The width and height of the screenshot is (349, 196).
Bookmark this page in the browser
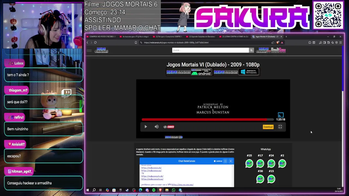136,42
